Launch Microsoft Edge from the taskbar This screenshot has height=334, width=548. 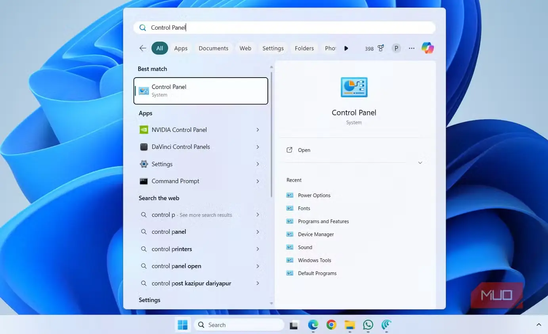click(313, 325)
